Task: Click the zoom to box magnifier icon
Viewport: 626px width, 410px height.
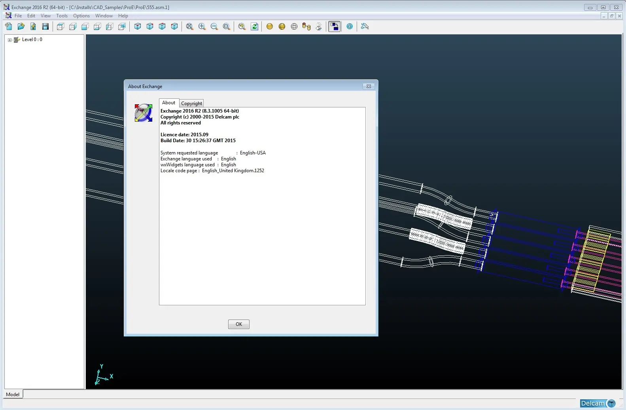Action: coord(227,26)
